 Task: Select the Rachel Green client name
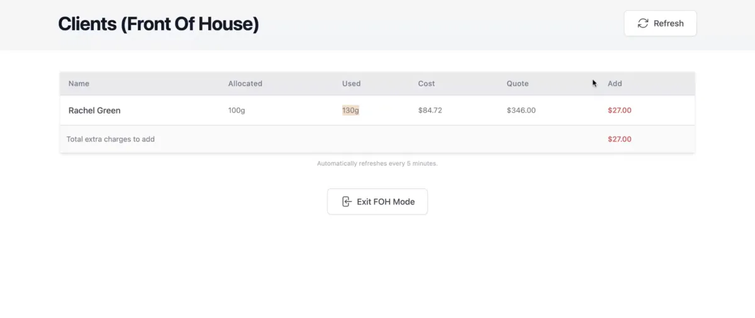click(x=94, y=111)
